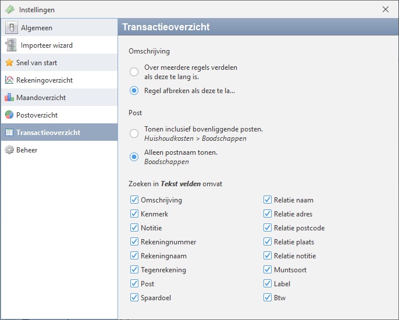
Task: Click the Transactieoverzicht table icon
Action: coord(10,132)
